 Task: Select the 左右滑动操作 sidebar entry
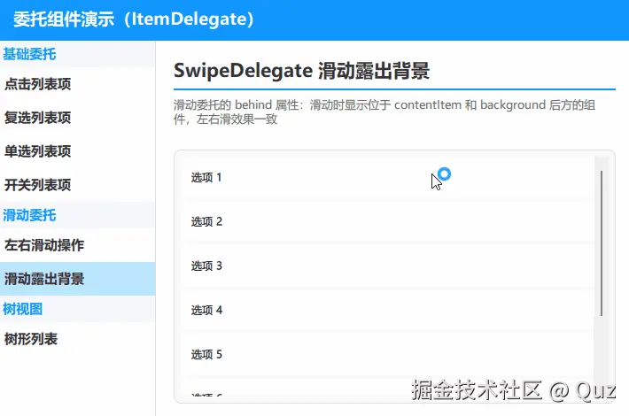pyautogui.click(x=77, y=245)
